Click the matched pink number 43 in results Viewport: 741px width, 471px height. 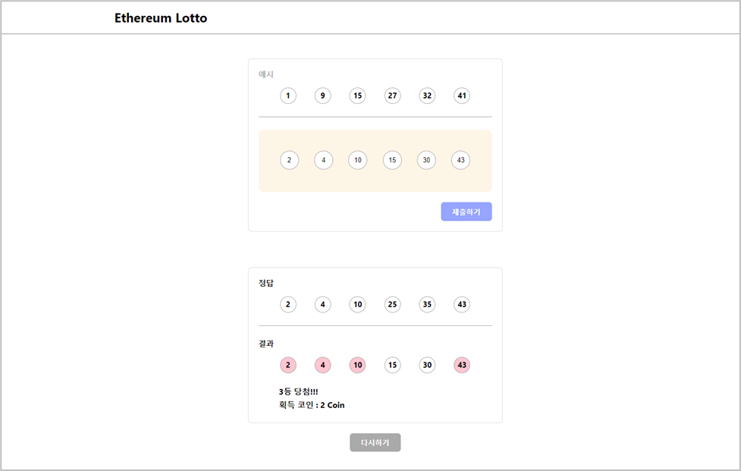(461, 365)
